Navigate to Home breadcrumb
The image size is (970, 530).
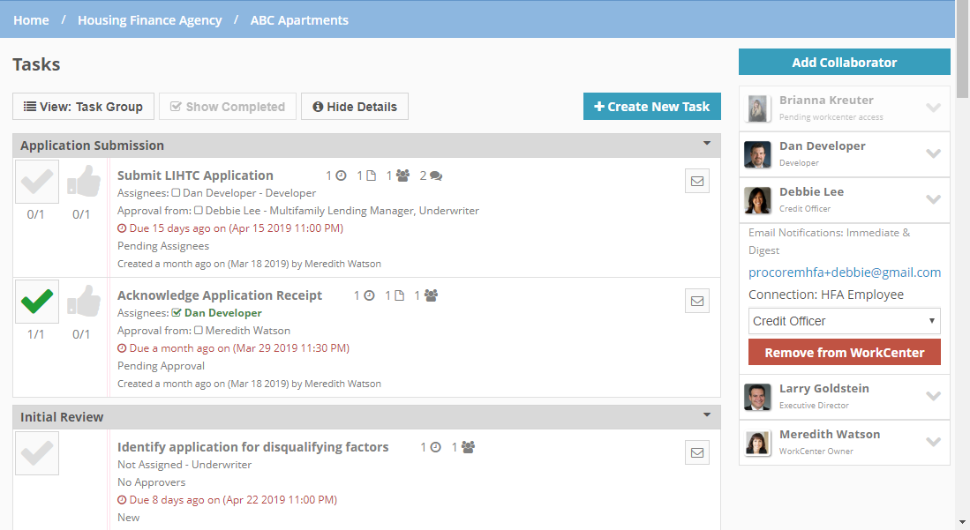(31, 19)
